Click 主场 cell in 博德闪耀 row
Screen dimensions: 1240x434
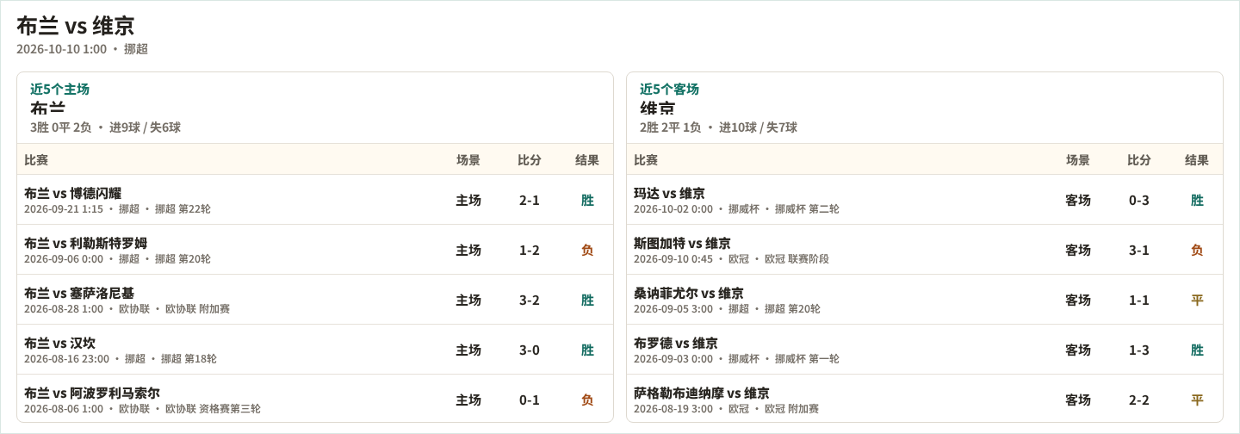pyautogui.click(x=468, y=200)
